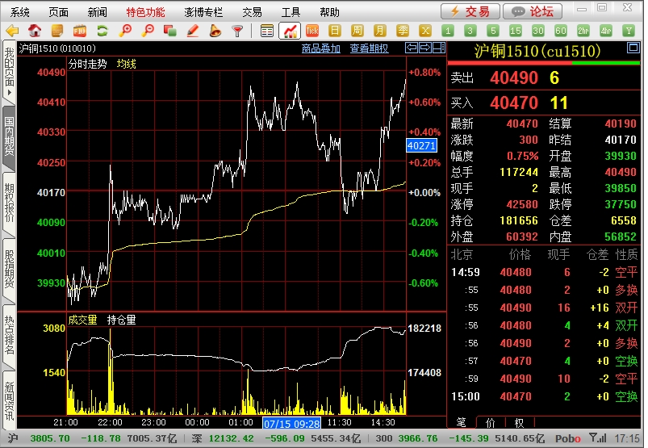648x448 pixels.
Task: Go back with the yellow arrow icon
Action: (13, 31)
